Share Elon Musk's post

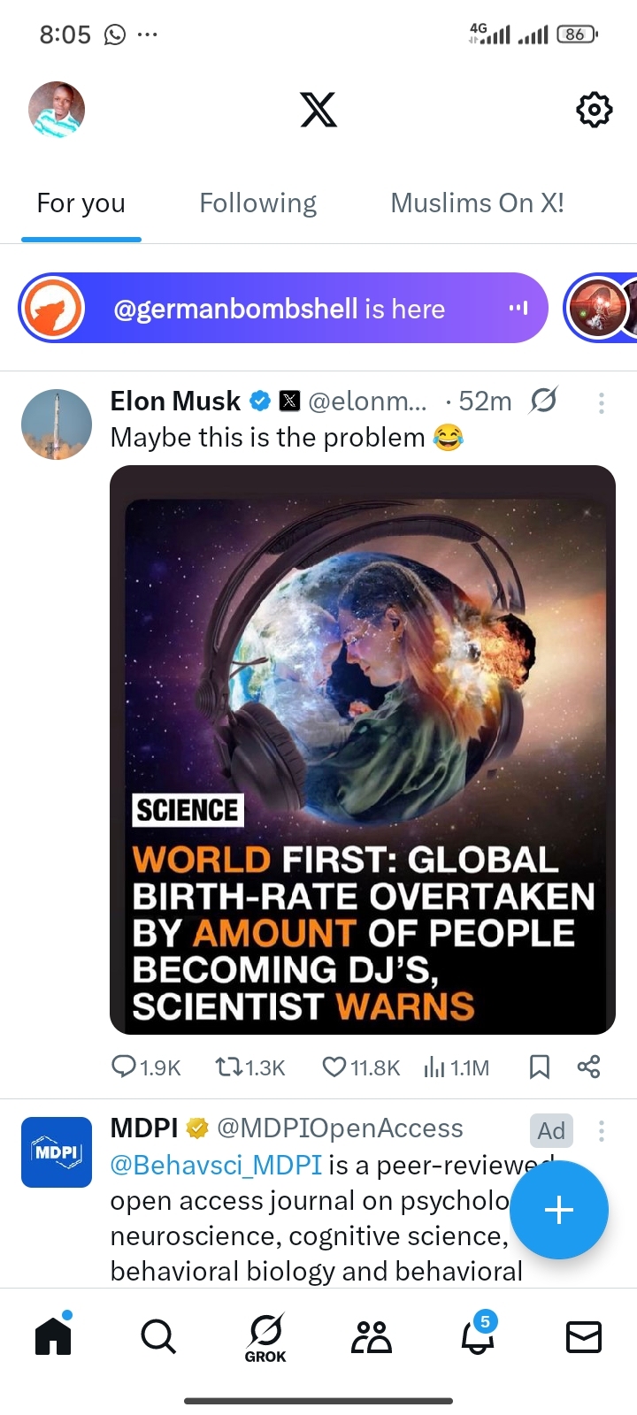tap(588, 1067)
